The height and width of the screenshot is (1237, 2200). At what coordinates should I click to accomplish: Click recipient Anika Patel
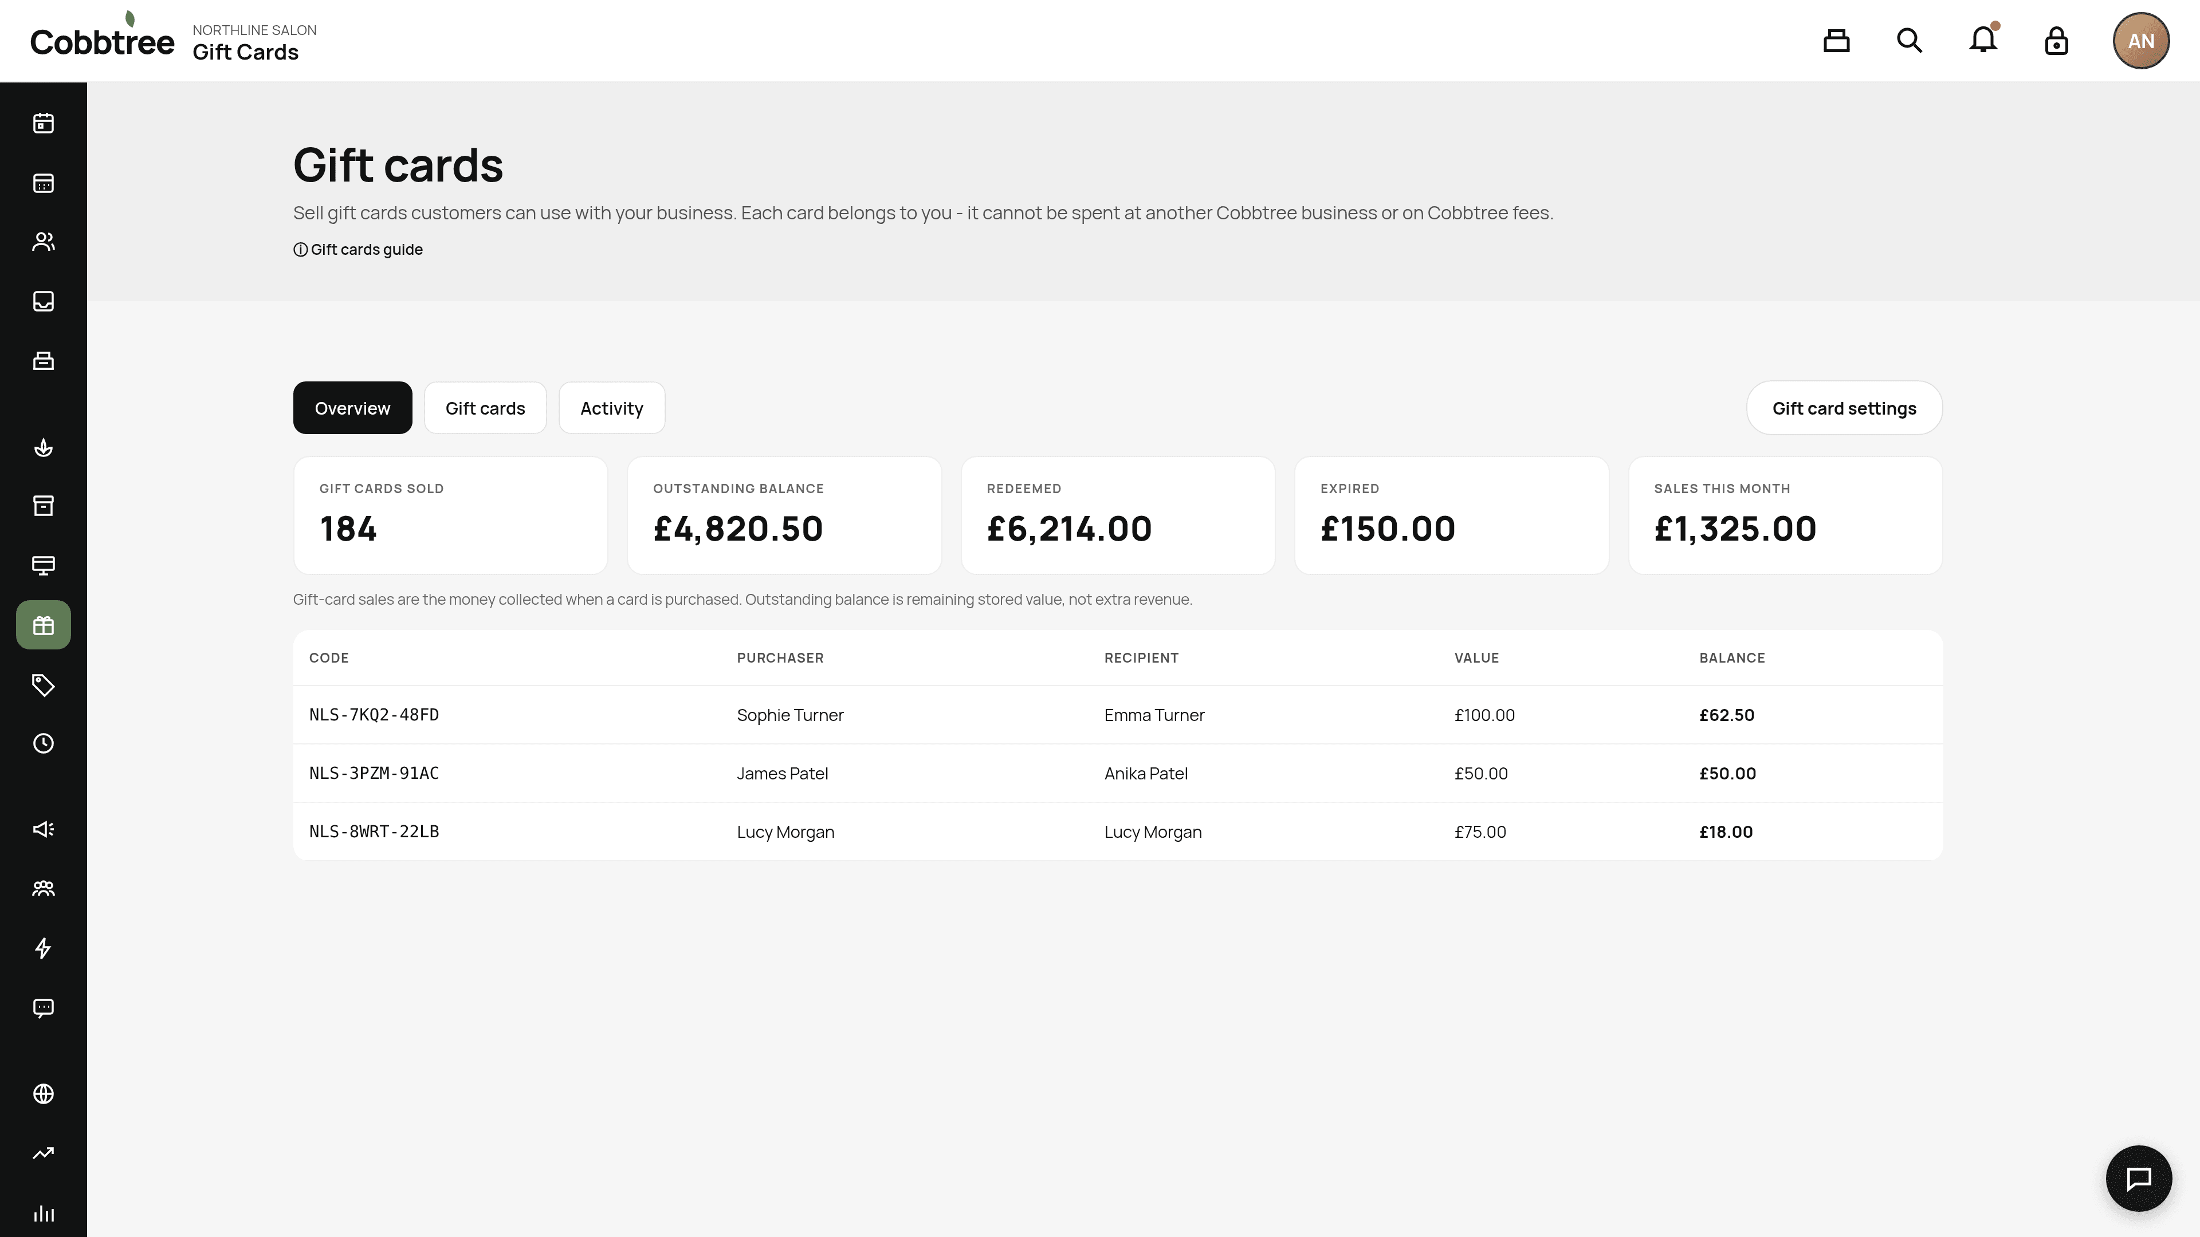point(1146,774)
